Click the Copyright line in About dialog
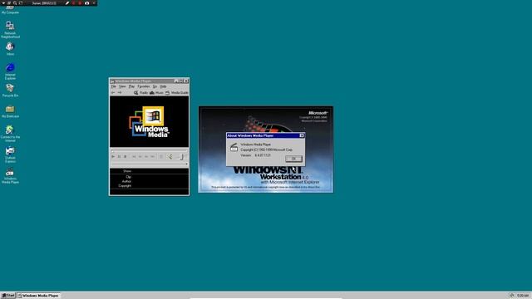 [x=266, y=149]
